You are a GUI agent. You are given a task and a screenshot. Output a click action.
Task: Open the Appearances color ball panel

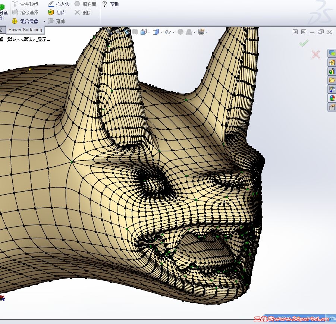[332, 98]
